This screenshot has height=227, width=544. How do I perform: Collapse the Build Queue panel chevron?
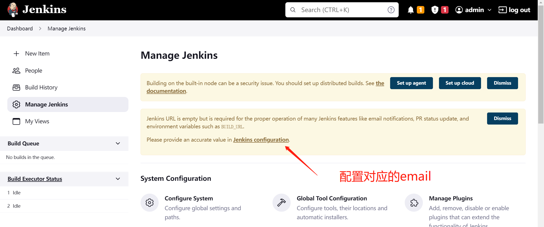coord(118,143)
